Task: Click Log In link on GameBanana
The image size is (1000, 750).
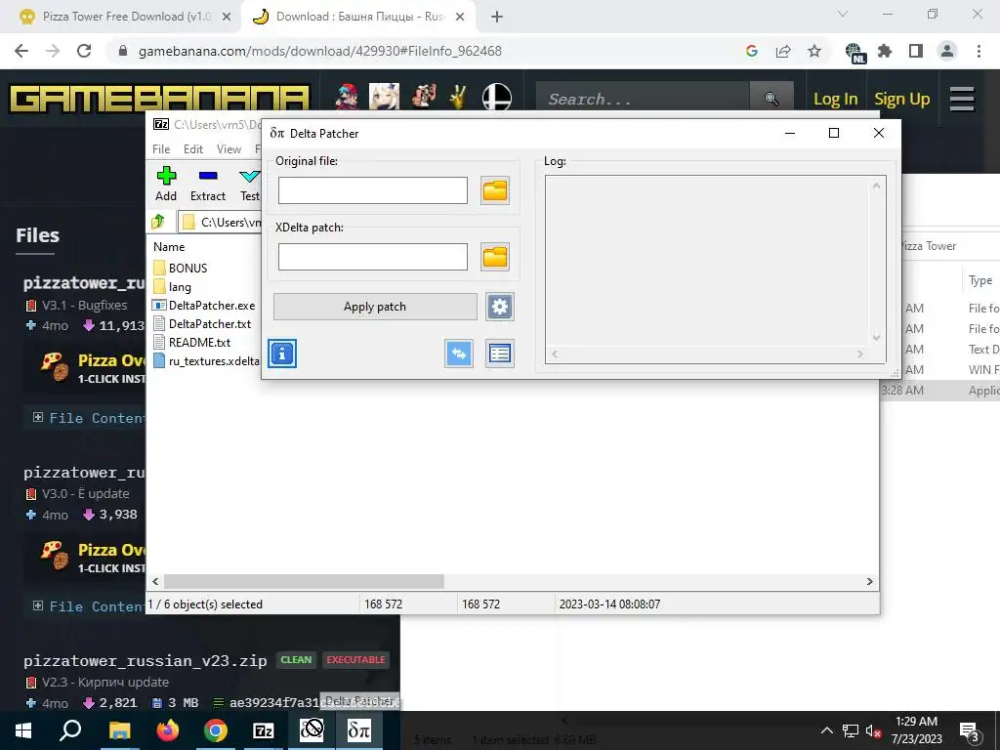Action: [x=836, y=99]
